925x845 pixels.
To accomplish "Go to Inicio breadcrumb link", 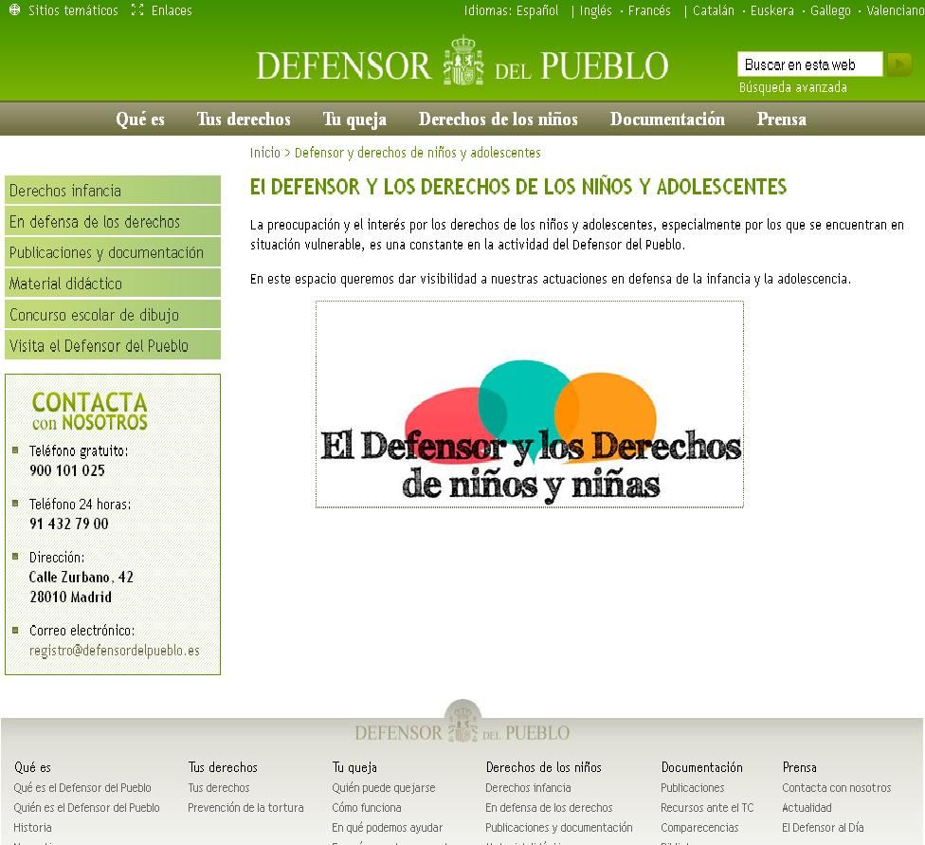I will (264, 153).
